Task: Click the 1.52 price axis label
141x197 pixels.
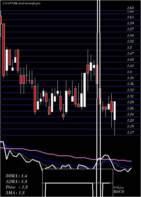Action: (x=130, y=41)
